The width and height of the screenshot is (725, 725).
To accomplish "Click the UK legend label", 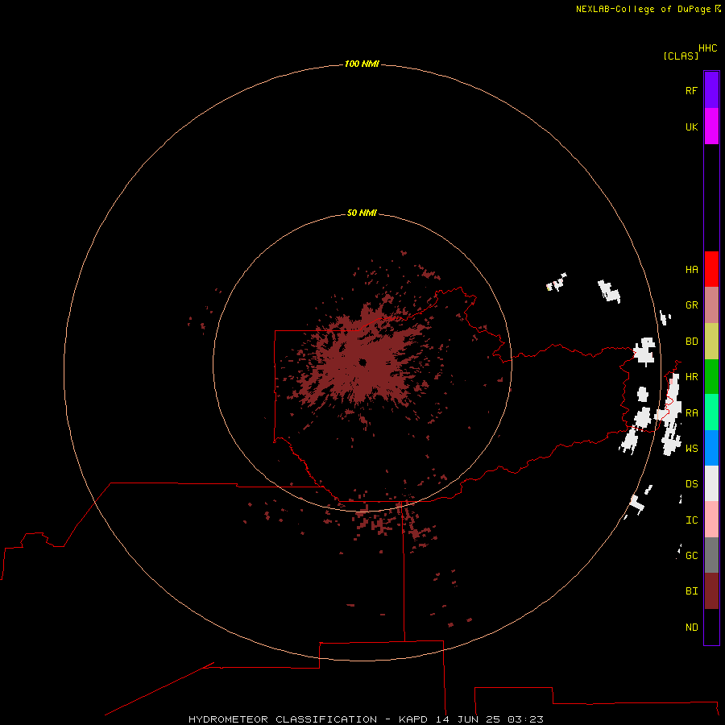I will tap(692, 126).
